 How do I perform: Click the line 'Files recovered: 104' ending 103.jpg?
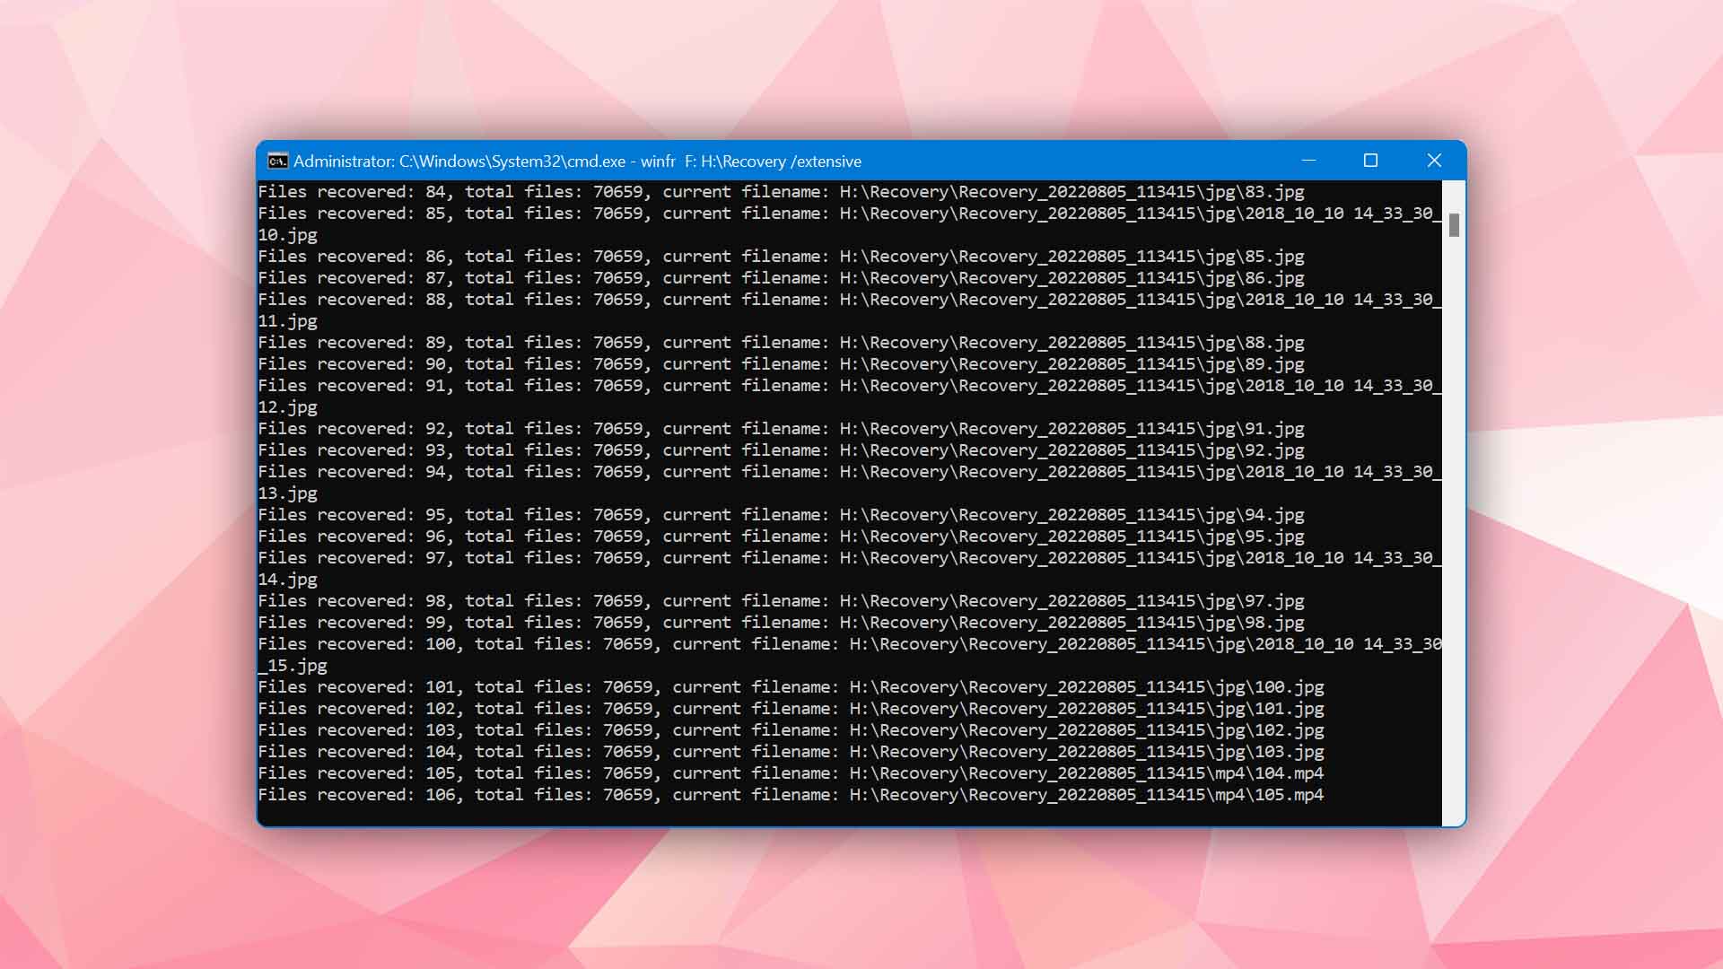tap(791, 752)
